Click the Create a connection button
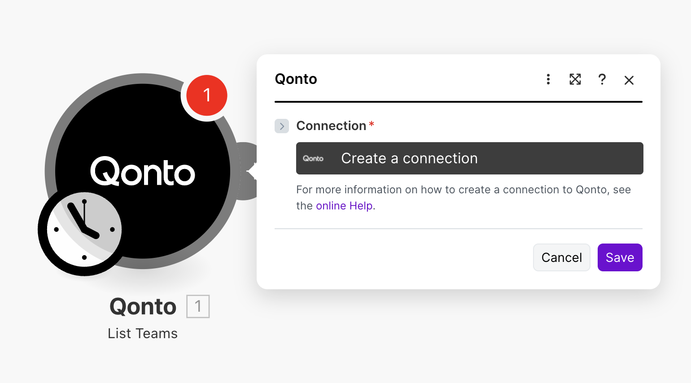The image size is (691, 383). [470, 158]
